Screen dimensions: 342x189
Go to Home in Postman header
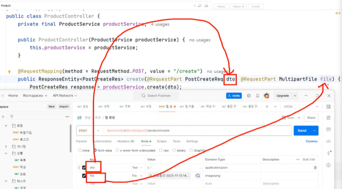[x=13, y=96]
